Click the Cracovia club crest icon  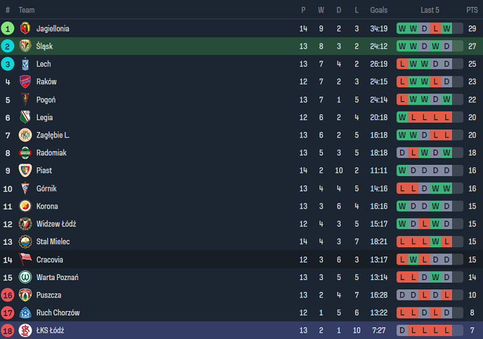[x=25, y=260]
